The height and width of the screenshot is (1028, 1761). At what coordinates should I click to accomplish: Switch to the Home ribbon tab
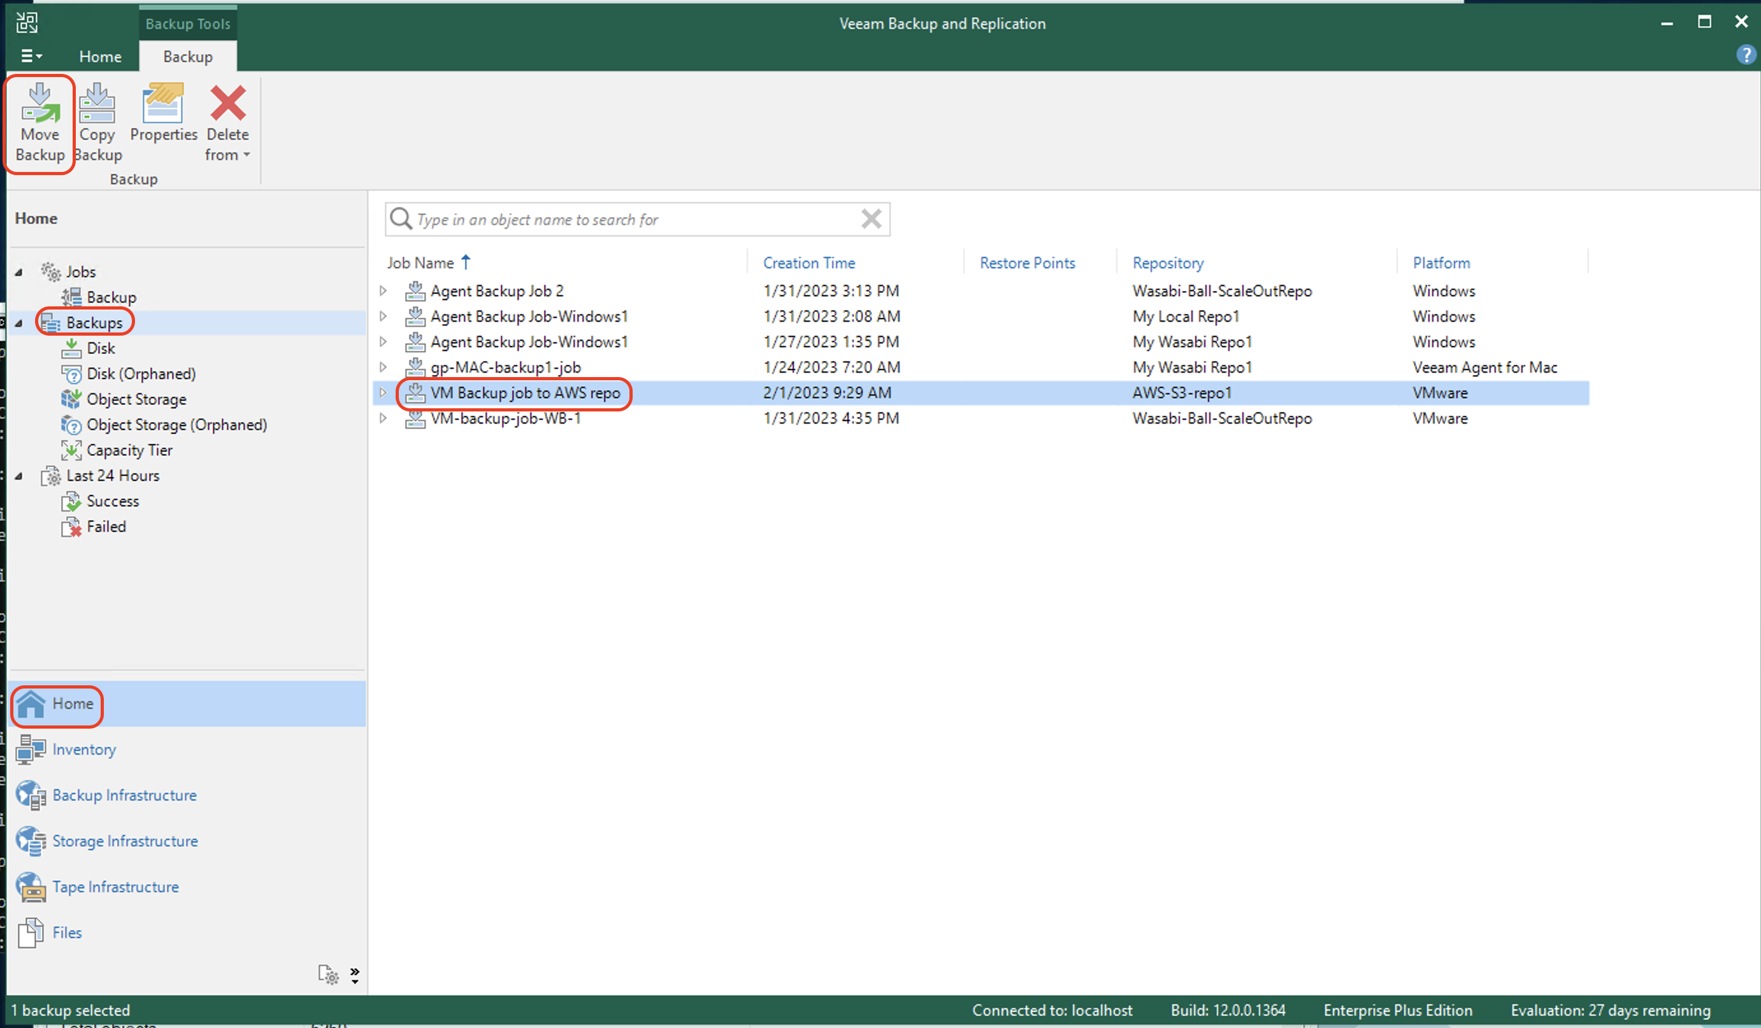tap(100, 57)
